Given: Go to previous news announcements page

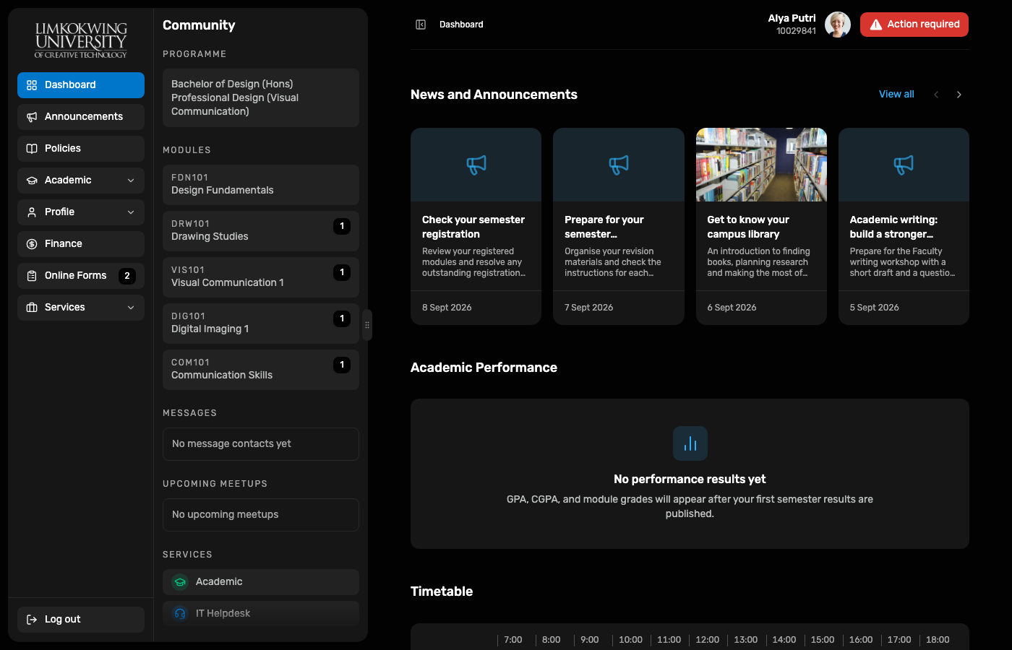Looking at the screenshot, I should 936,95.
